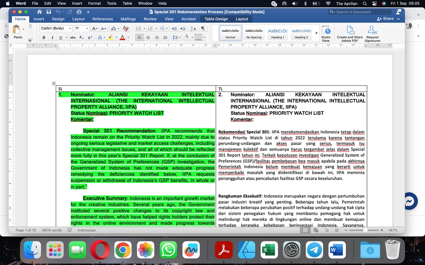Toggle align left button
The width and height of the screenshot is (425, 265).
pos(139,38)
